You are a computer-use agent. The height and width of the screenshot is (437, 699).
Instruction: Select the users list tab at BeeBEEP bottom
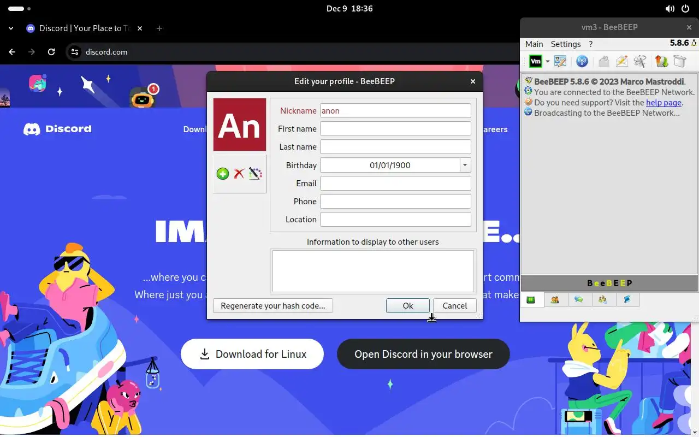coord(555,299)
